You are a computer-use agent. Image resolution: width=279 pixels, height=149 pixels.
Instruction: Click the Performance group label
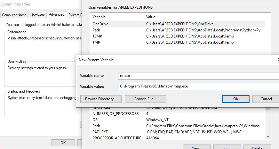pos(17,32)
